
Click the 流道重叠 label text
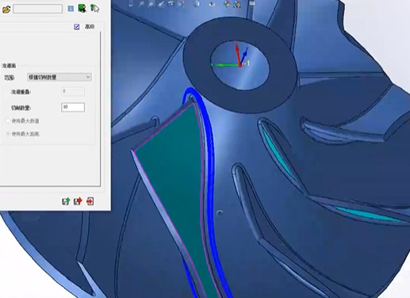pos(21,92)
